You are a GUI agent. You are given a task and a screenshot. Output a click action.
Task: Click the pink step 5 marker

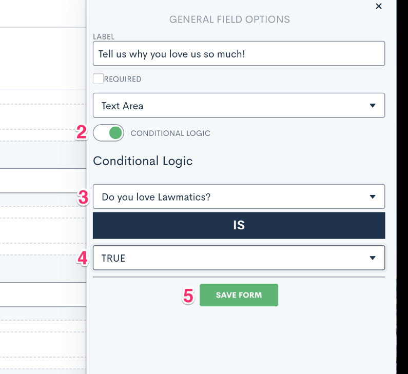point(188,296)
